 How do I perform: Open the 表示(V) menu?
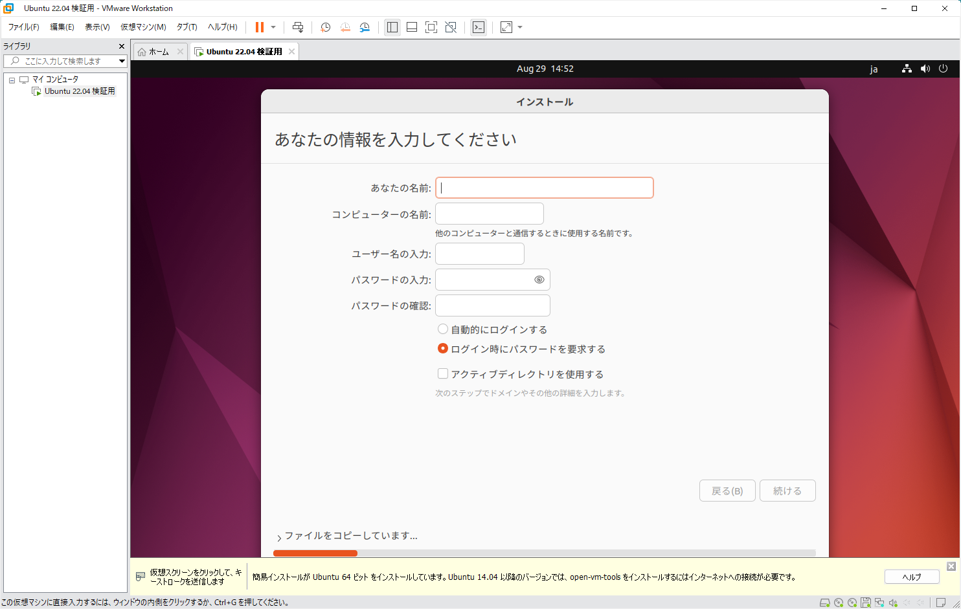tap(97, 27)
